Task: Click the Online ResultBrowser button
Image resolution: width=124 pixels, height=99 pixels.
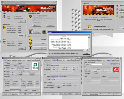Action: point(100,27)
